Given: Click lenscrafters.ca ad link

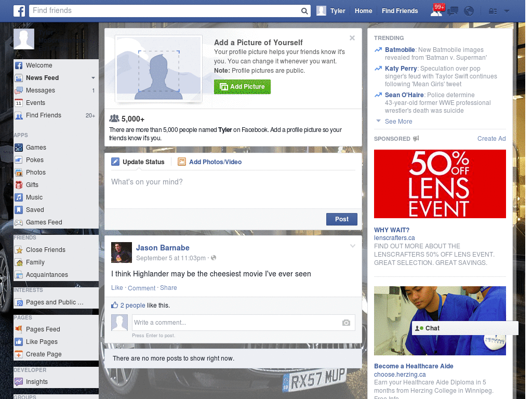Looking at the screenshot, I should 394,238.
